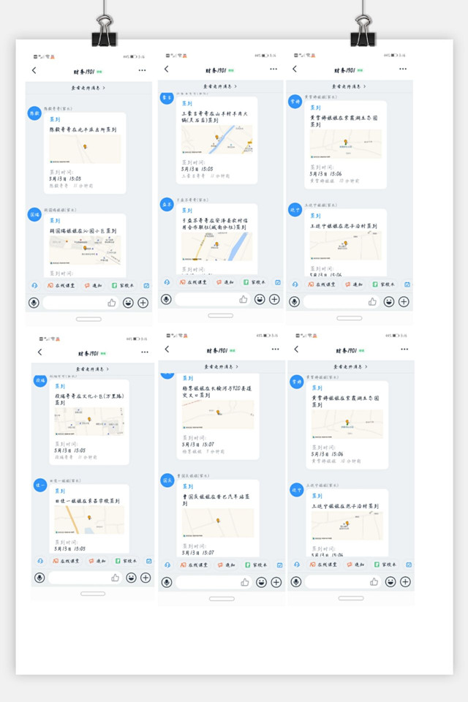Tap 签到 link in 香巴汽车站 card
The image size is (468, 702).
[x=188, y=487]
